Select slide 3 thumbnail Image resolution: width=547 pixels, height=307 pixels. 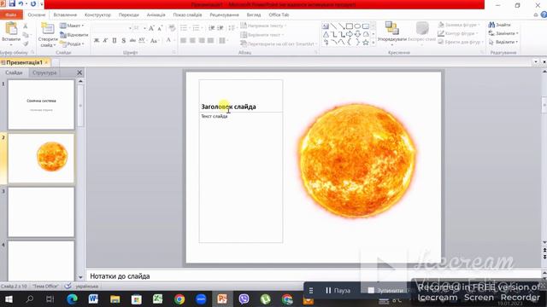[x=41, y=212]
